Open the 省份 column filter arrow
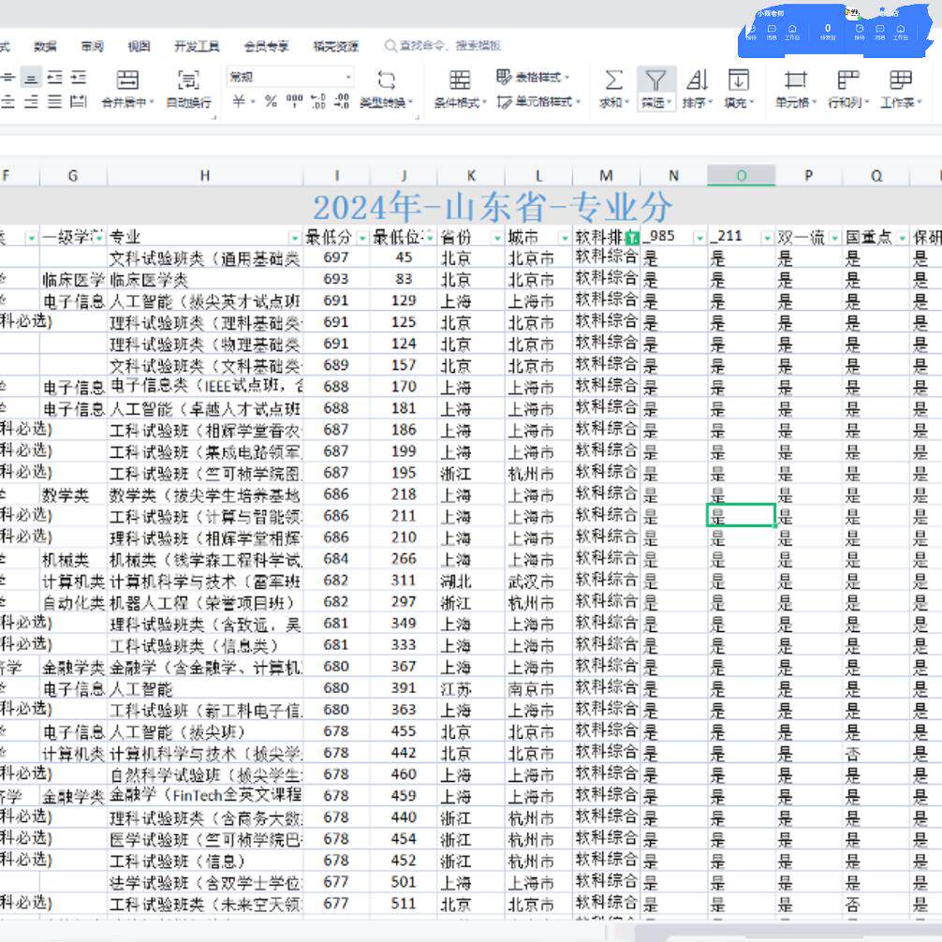The width and height of the screenshot is (942, 942). pyautogui.click(x=497, y=238)
